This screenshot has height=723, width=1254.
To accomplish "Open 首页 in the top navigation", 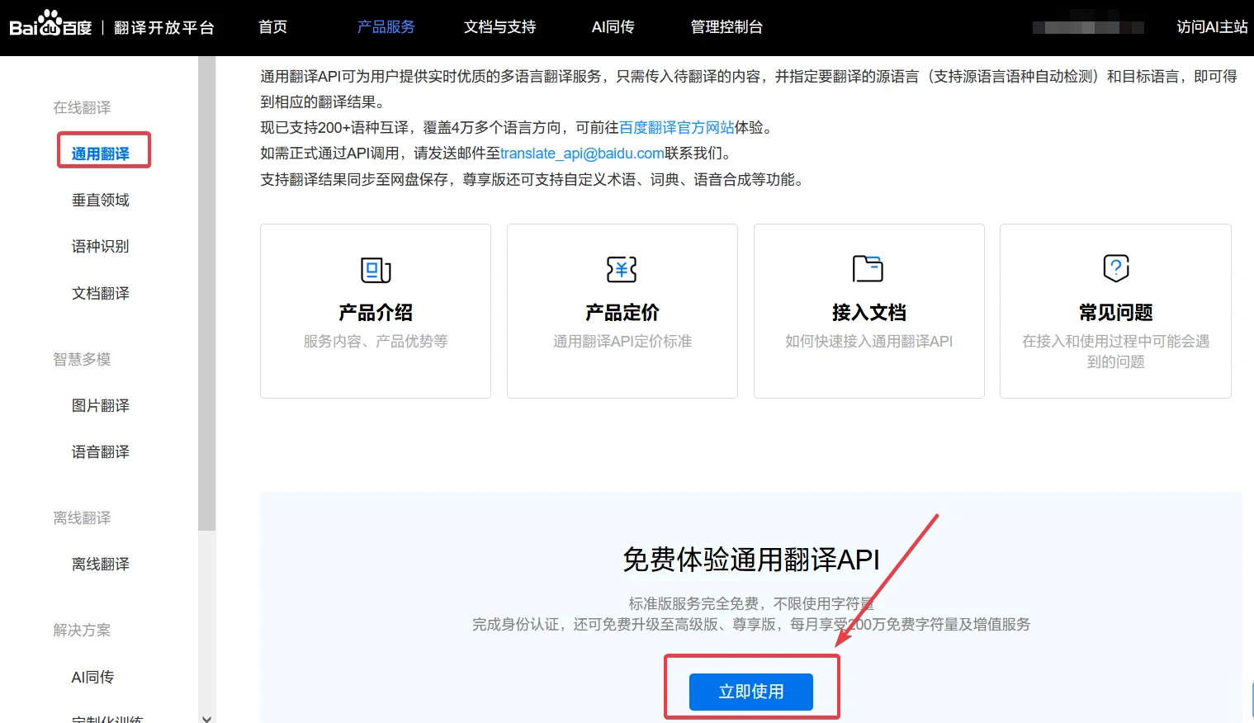I will pyautogui.click(x=272, y=27).
